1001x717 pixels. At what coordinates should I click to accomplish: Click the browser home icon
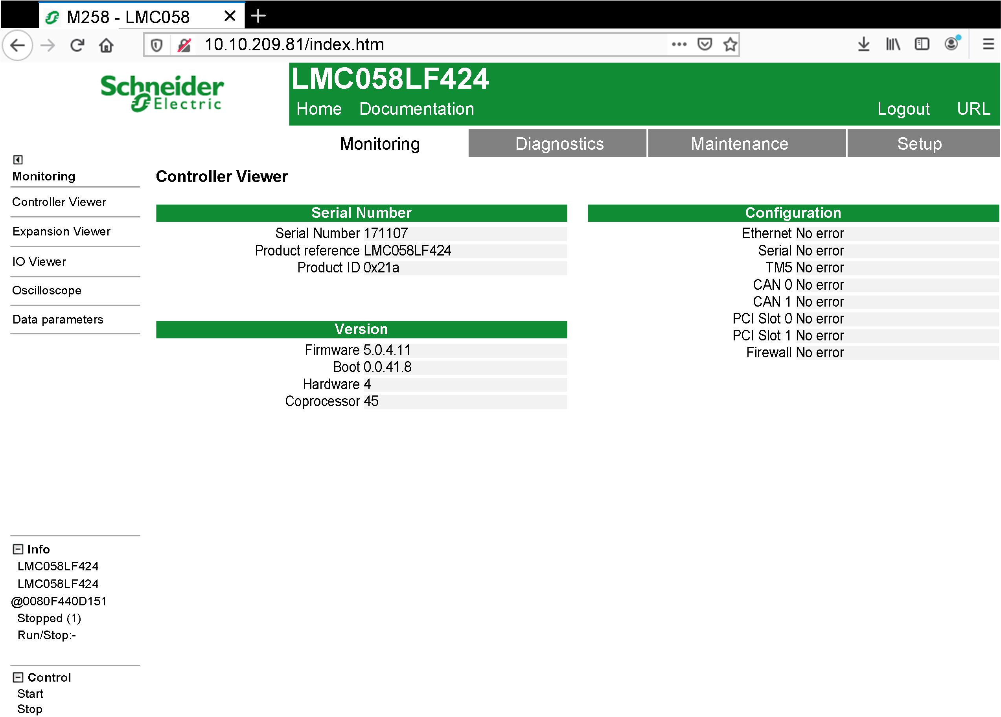pyautogui.click(x=107, y=45)
